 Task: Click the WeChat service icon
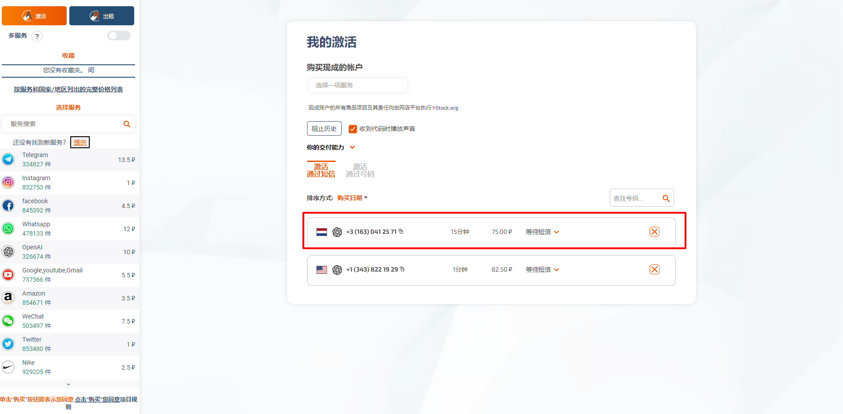coord(8,321)
